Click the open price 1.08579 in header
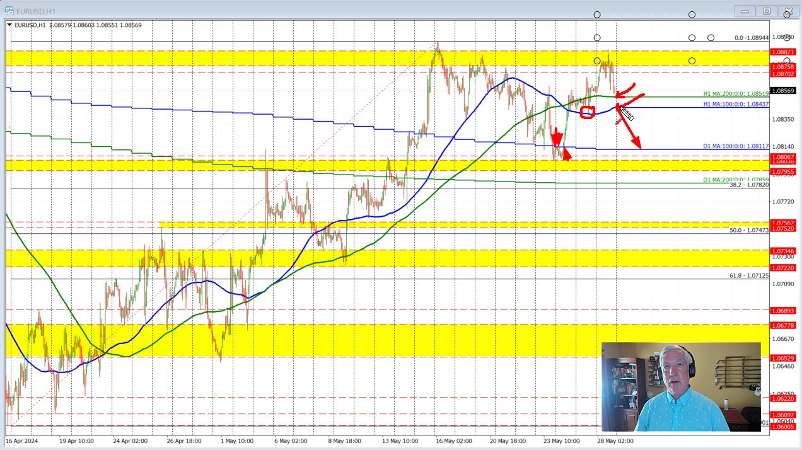Image resolution: width=802 pixels, height=450 pixels. pyautogui.click(x=61, y=25)
